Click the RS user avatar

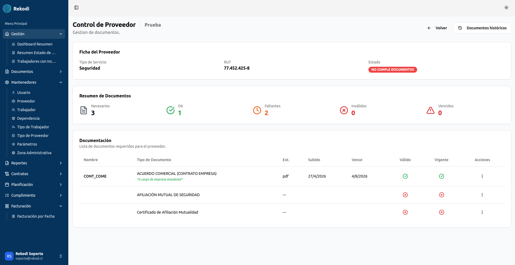(9, 256)
